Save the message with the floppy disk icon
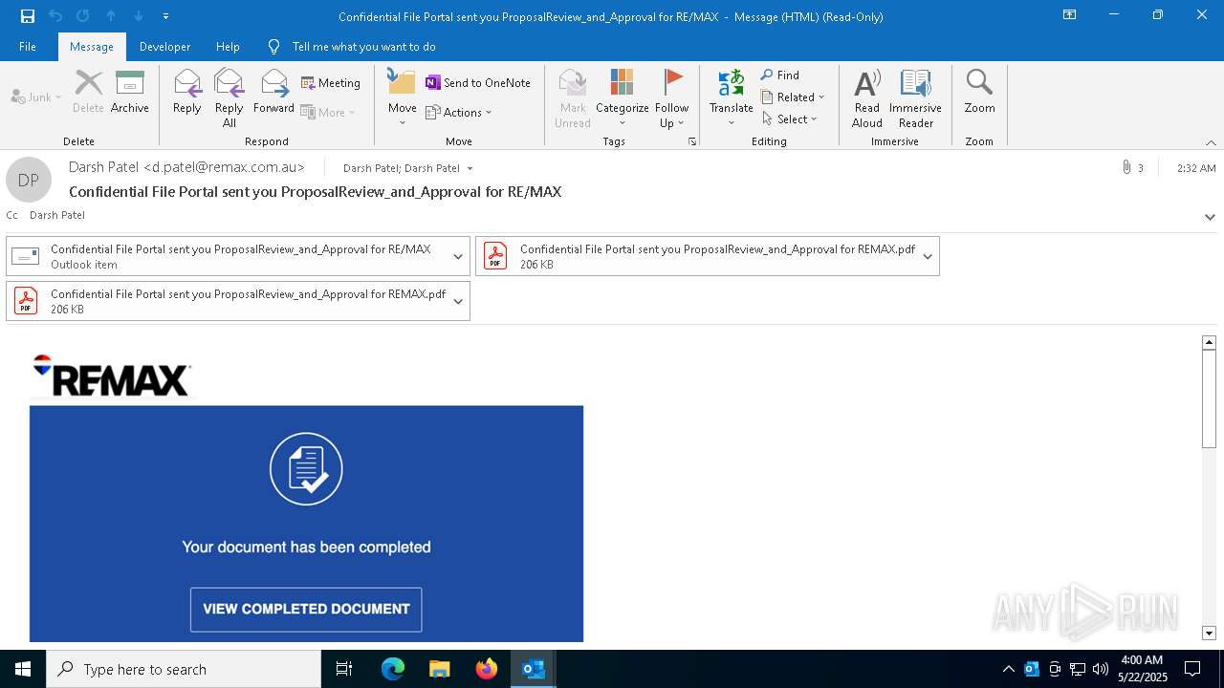Viewport: 1224px width, 688px height. tap(27, 16)
